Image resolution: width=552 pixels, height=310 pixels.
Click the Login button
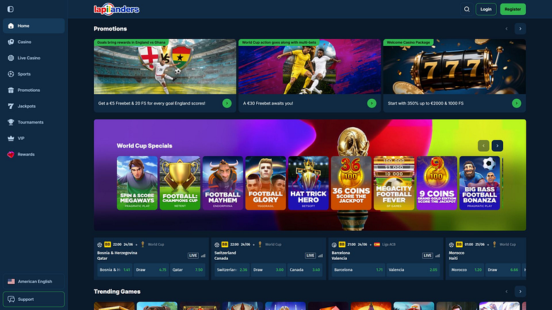click(485, 9)
